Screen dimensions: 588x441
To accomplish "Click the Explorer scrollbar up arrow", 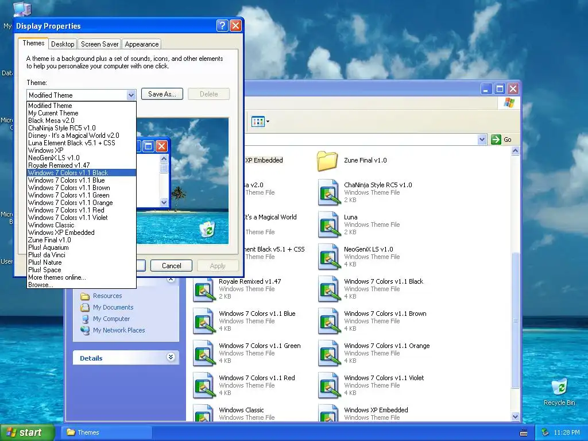I will tap(515, 151).
